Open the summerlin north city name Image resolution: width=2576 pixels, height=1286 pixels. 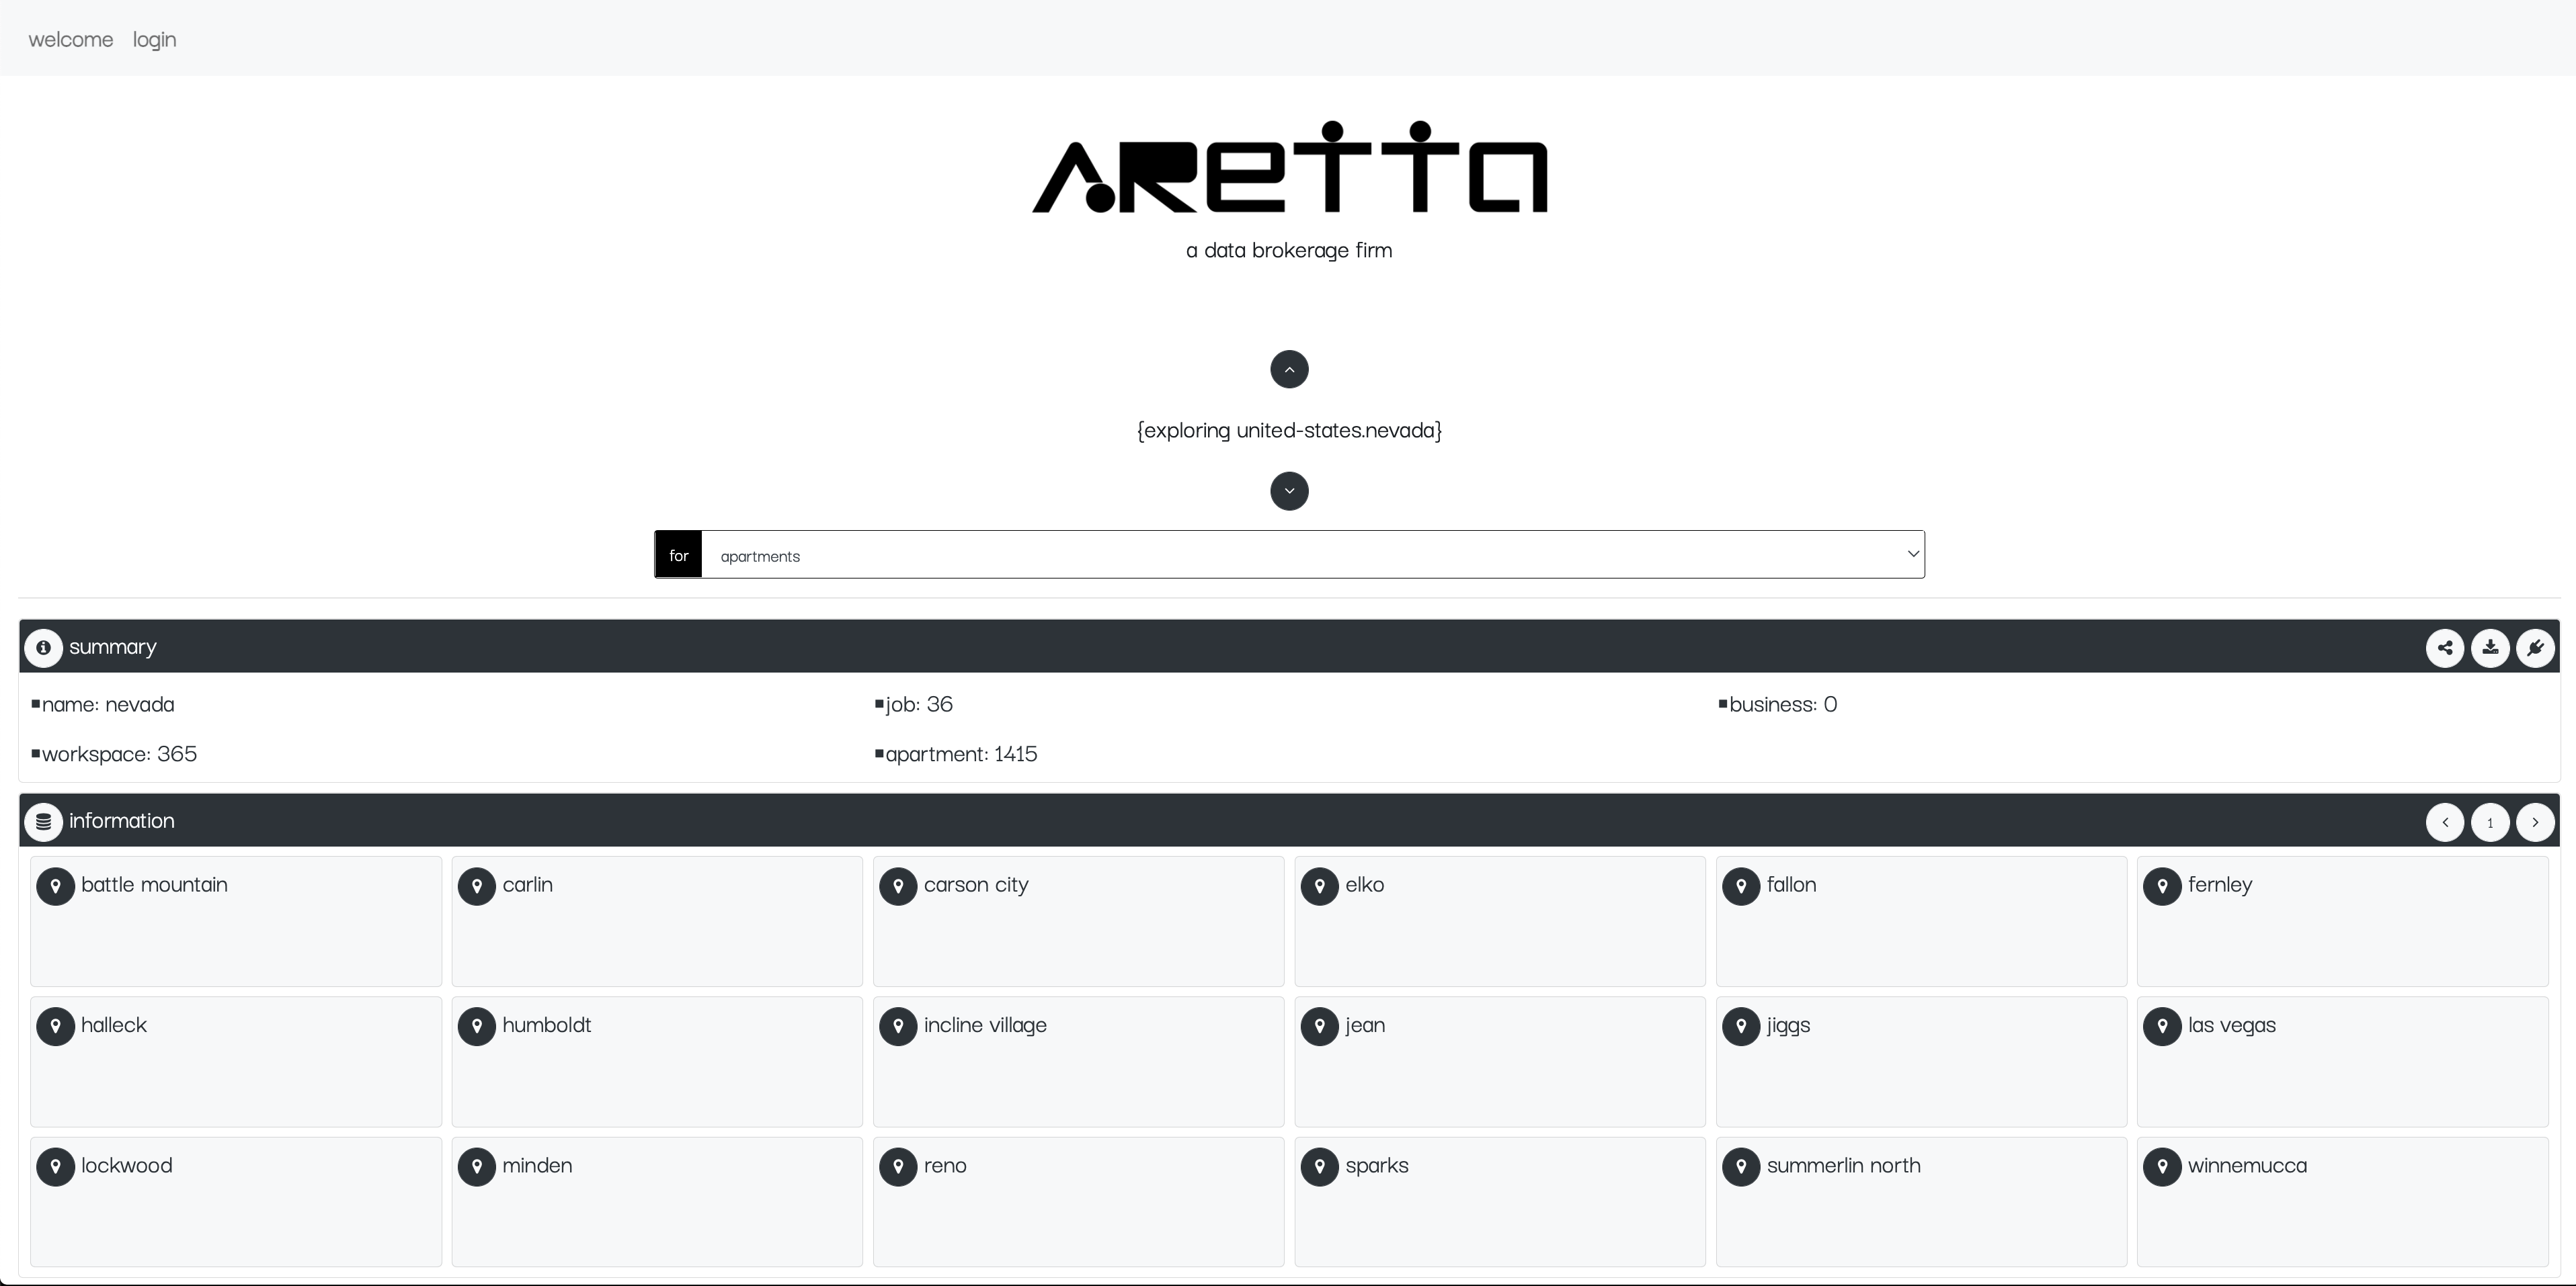point(1843,1165)
